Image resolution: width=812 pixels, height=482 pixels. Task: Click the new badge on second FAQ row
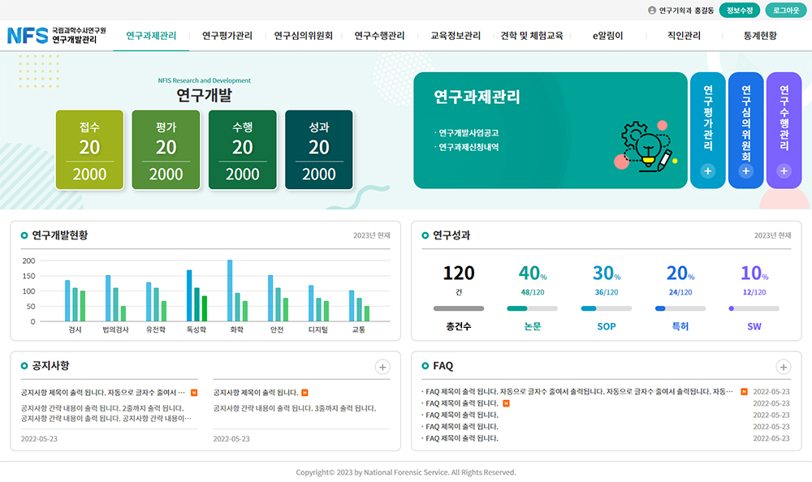click(507, 403)
